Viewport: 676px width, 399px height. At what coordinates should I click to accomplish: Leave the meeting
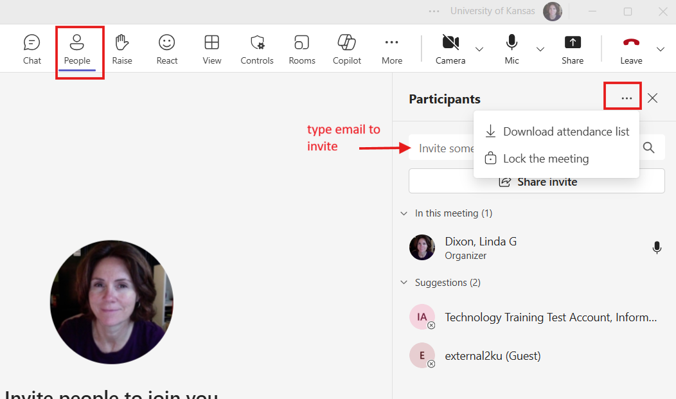coord(631,49)
